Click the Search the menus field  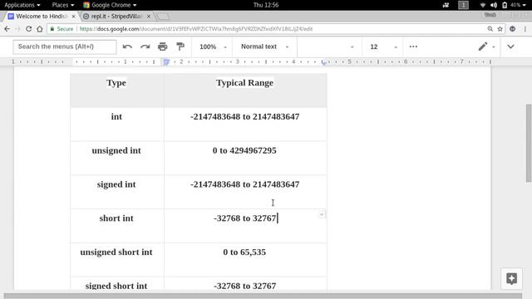(65, 47)
